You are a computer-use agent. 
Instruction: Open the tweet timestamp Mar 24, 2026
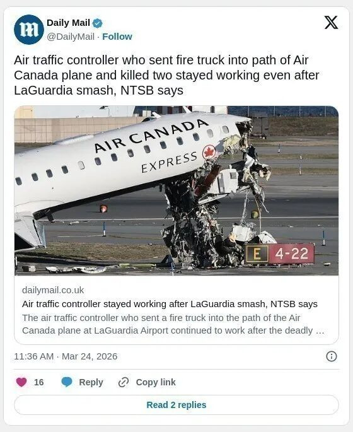click(x=66, y=356)
